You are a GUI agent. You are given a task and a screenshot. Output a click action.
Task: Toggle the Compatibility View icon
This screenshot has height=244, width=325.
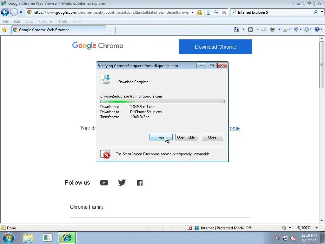[x=208, y=12]
